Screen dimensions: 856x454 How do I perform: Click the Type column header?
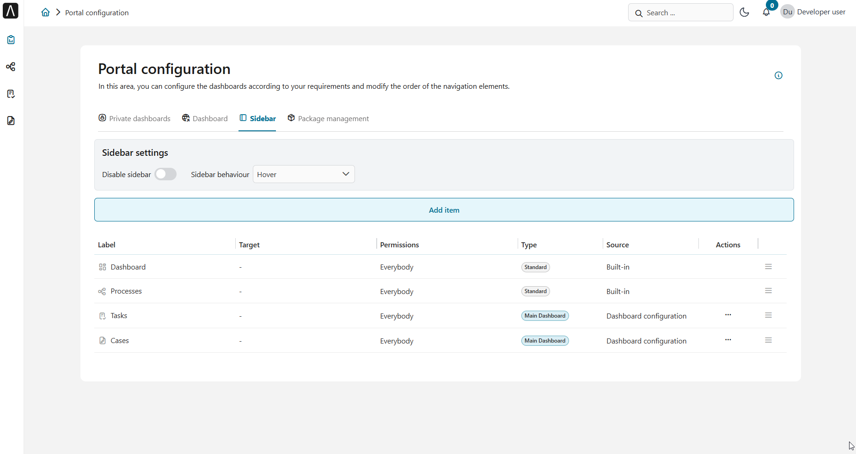pos(529,245)
